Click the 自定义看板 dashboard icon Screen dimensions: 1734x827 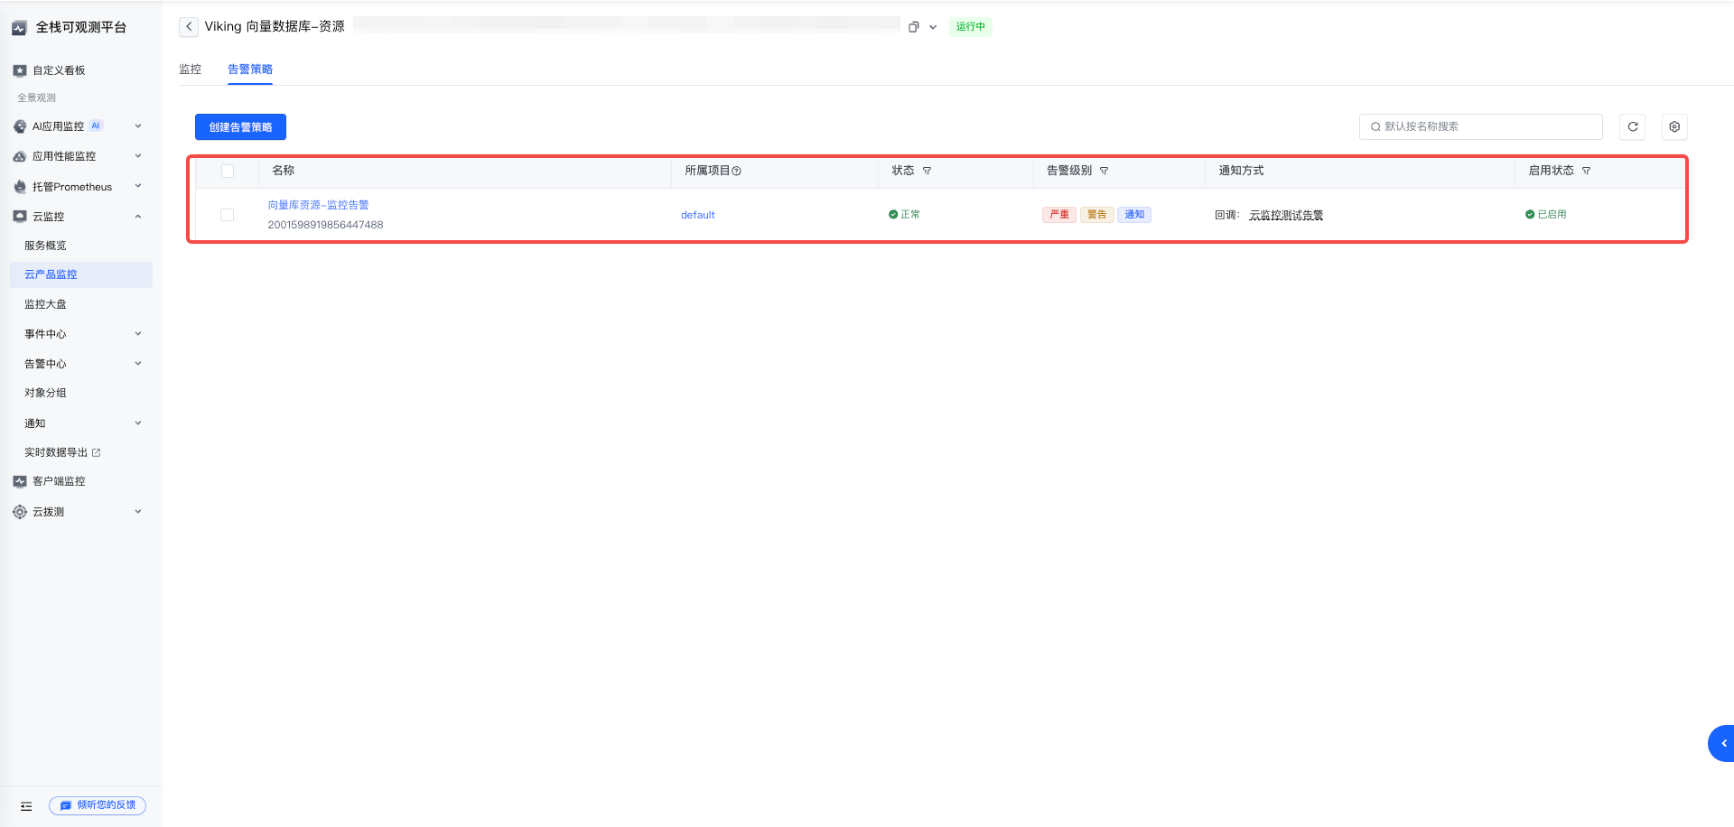[x=20, y=70]
